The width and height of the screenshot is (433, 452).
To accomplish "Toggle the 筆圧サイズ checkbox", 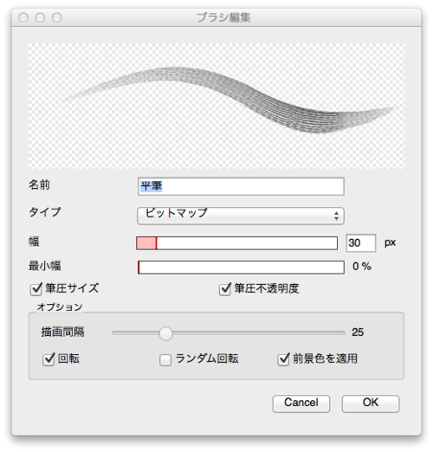I will click(36, 289).
